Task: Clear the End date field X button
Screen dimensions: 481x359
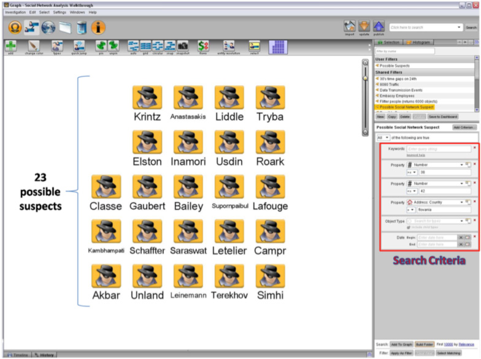Action: [x=461, y=244]
